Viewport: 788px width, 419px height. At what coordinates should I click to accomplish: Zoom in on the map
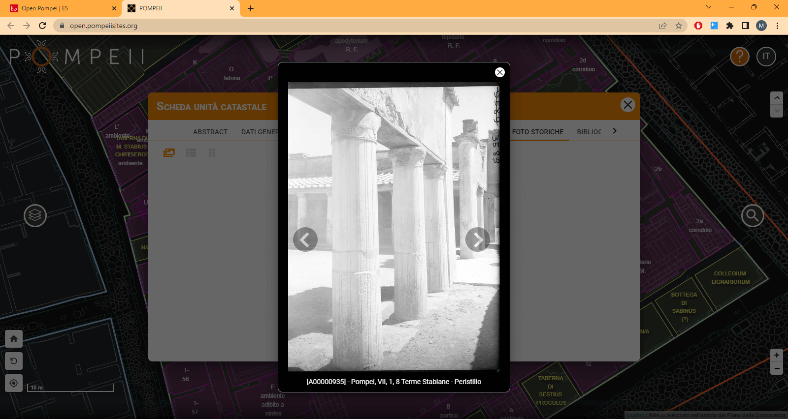coord(777,355)
